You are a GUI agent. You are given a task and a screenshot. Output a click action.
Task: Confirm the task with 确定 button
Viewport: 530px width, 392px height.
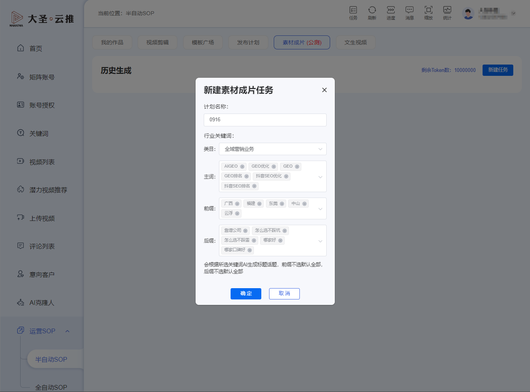pyautogui.click(x=246, y=294)
